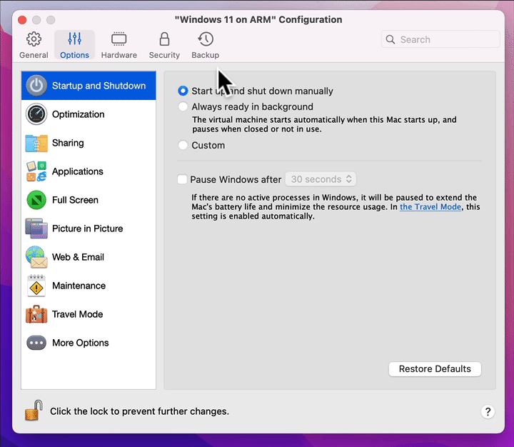Select More Options in the sidebar
The image size is (514, 447).
pos(89,343)
